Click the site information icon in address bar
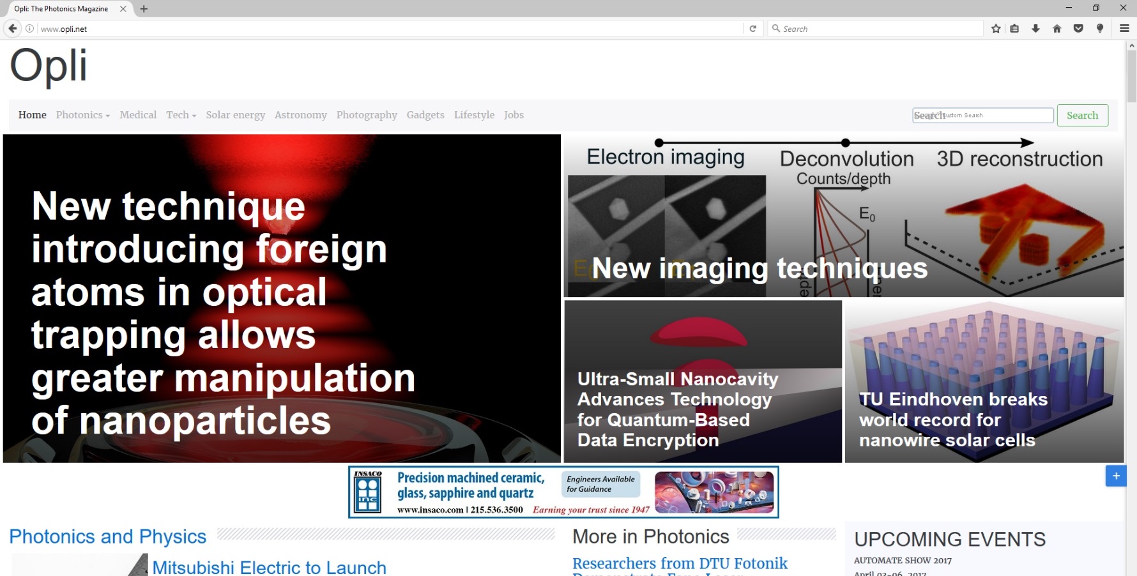 (x=29, y=29)
